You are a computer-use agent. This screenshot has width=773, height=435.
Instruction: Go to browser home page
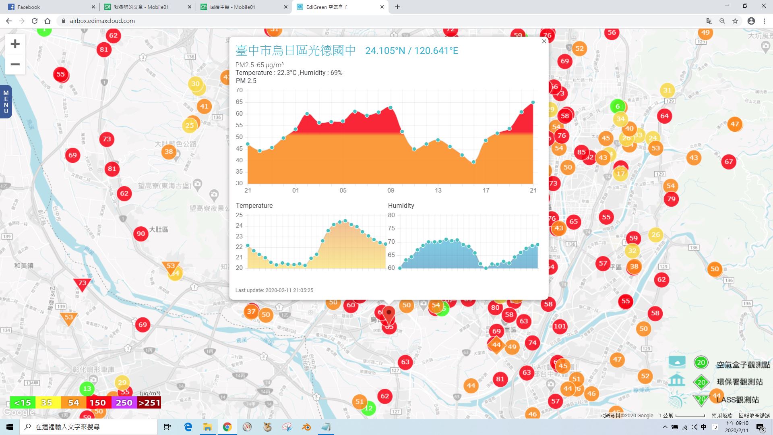pos(48,21)
